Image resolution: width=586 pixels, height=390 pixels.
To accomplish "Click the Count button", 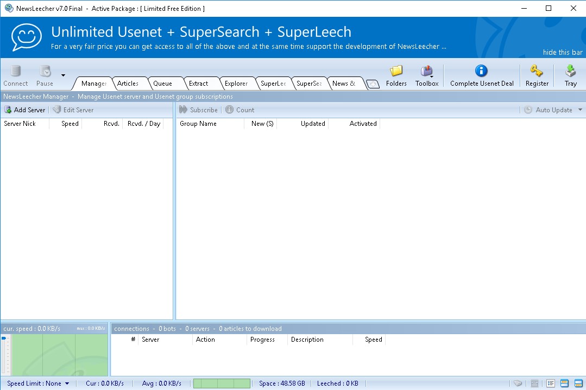I will (x=240, y=110).
